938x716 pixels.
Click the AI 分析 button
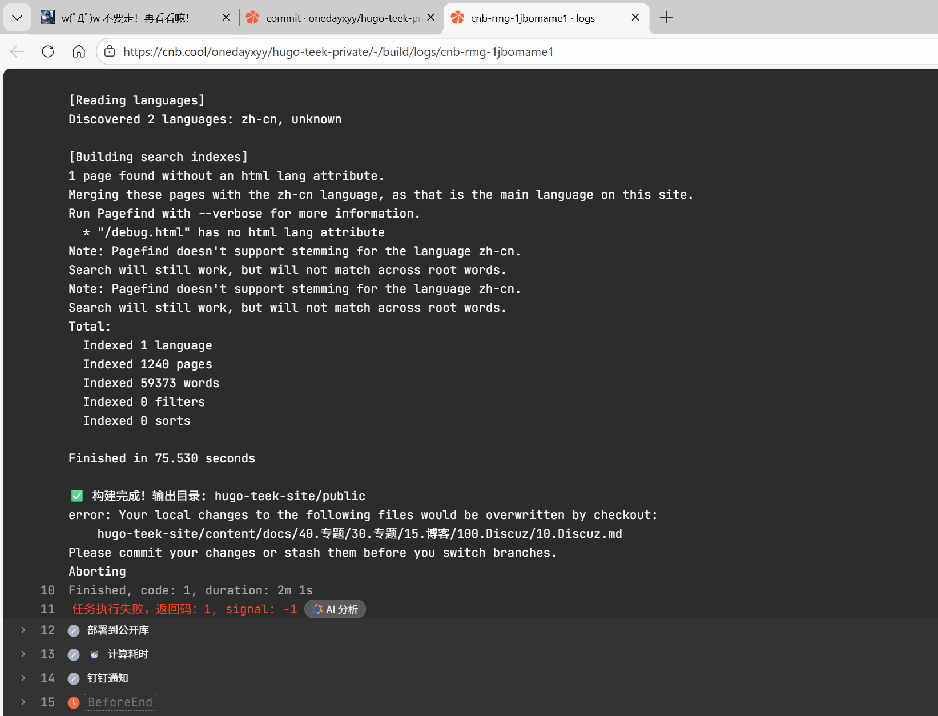tap(335, 609)
